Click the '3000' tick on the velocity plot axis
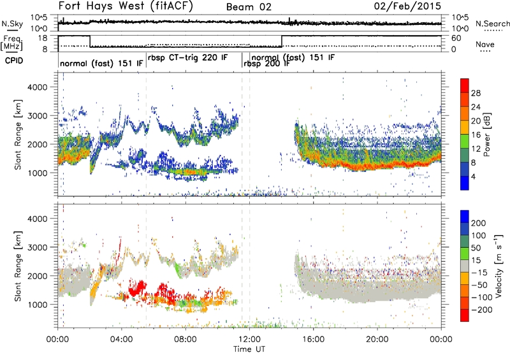Viewport: 510px width, 353px height. pyautogui.click(x=37, y=247)
